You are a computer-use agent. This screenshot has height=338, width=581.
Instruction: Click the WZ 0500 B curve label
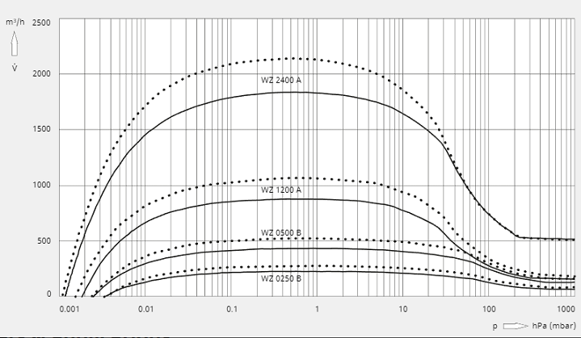[280, 233]
